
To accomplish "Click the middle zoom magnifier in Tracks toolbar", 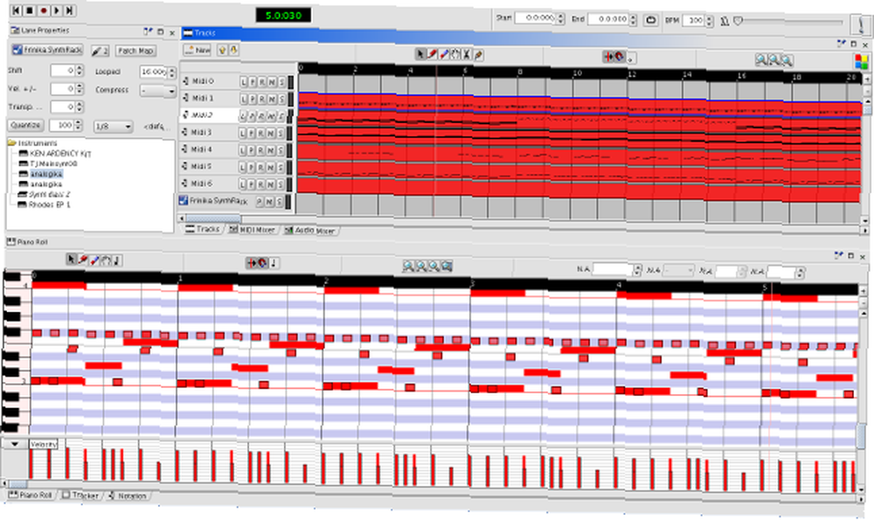I will click(774, 59).
